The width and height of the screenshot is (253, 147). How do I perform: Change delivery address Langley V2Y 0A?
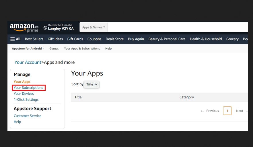point(61,29)
